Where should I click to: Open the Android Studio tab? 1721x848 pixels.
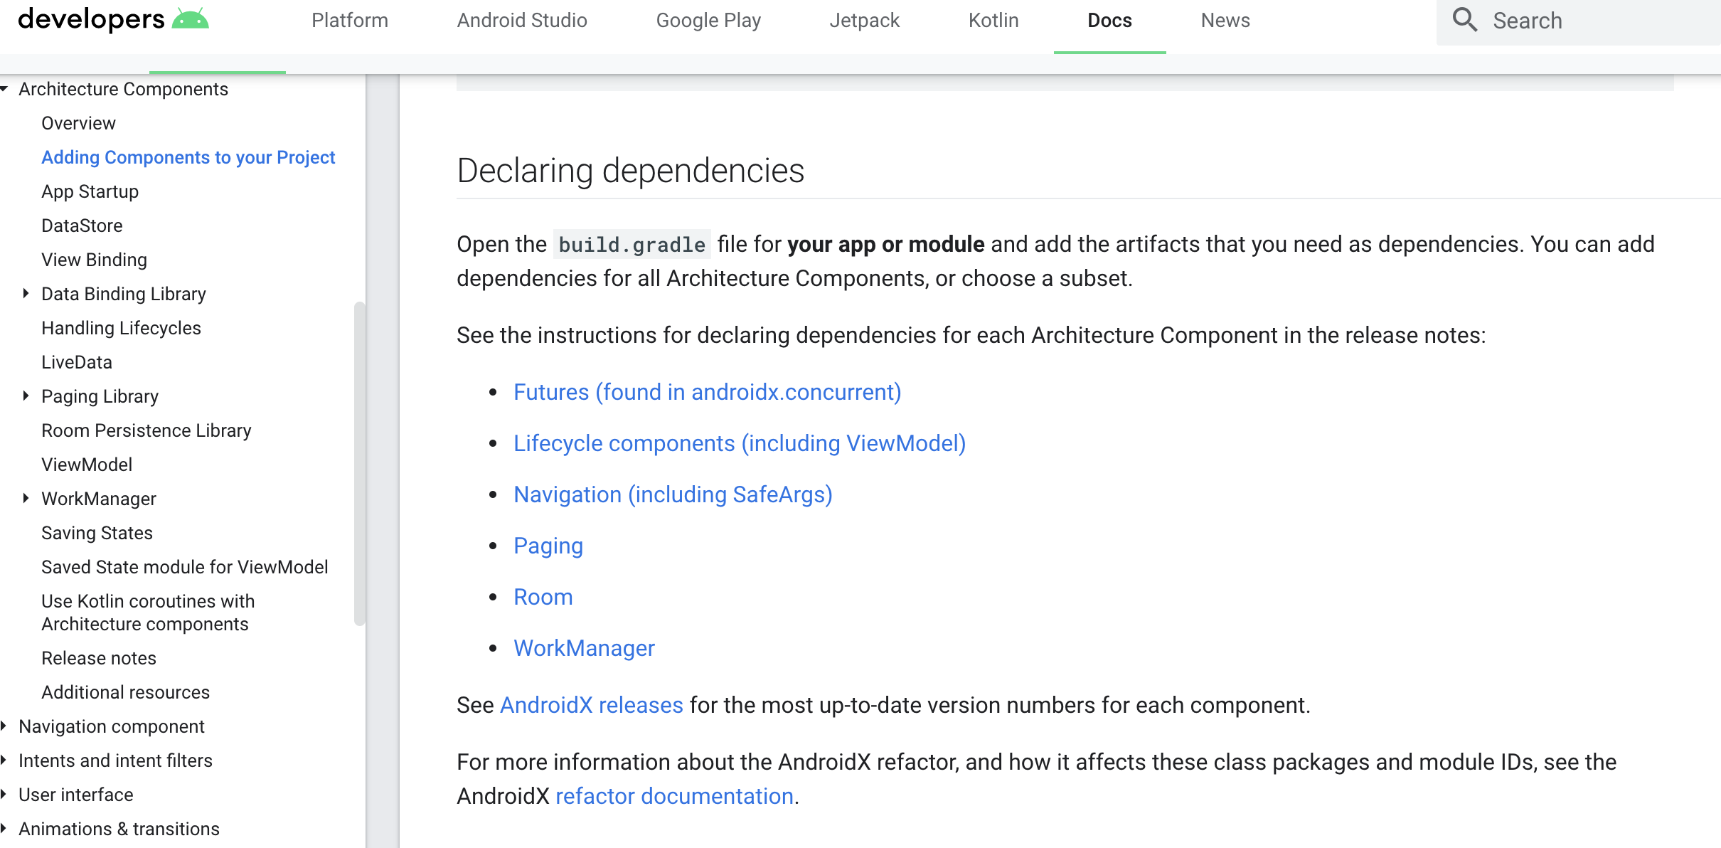(x=522, y=21)
